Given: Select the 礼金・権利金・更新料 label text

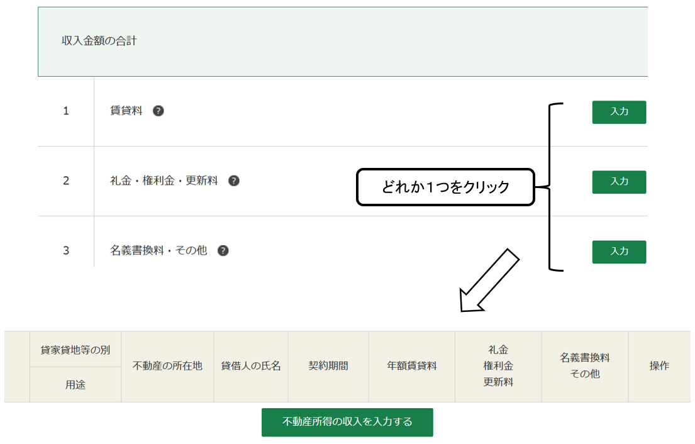Looking at the screenshot, I should point(164,180).
